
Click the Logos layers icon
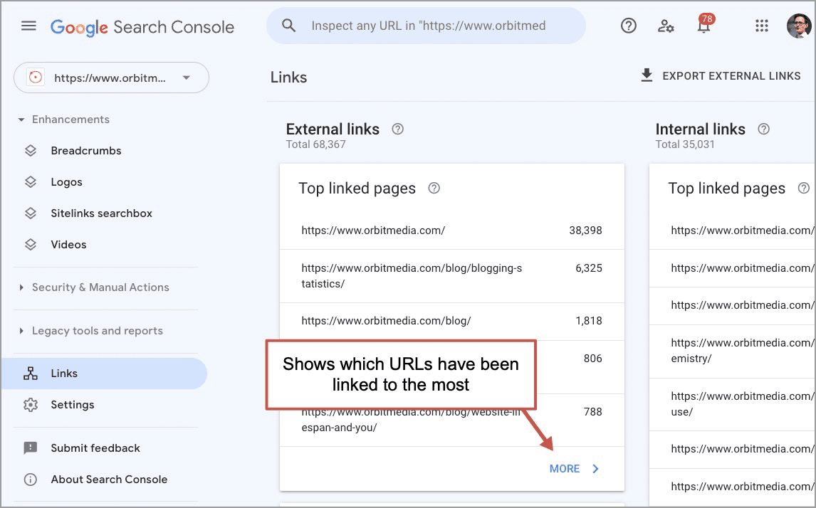point(31,182)
